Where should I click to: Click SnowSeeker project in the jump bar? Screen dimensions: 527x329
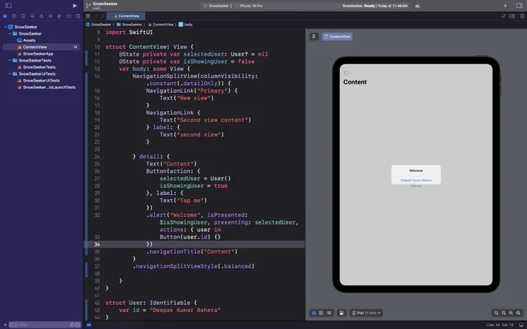click(x=98, y=25)
